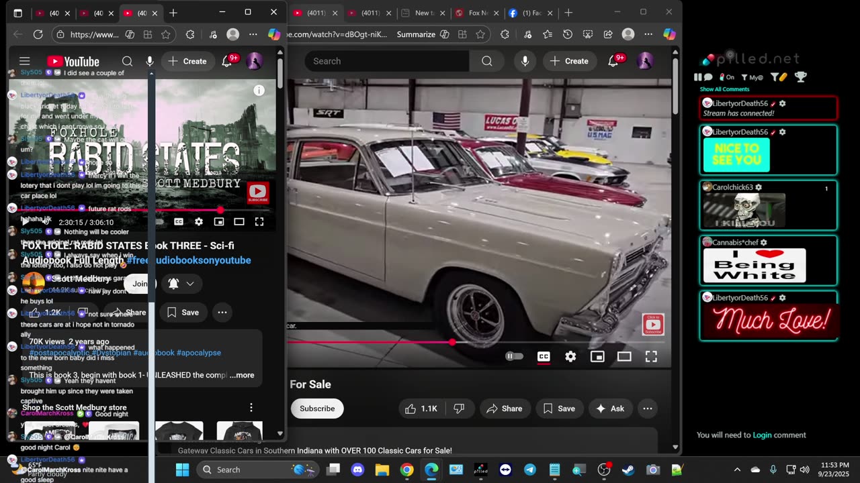Enter fullscreen on the classic car video
Screen dimensions: 860x483
click(651, 357)
